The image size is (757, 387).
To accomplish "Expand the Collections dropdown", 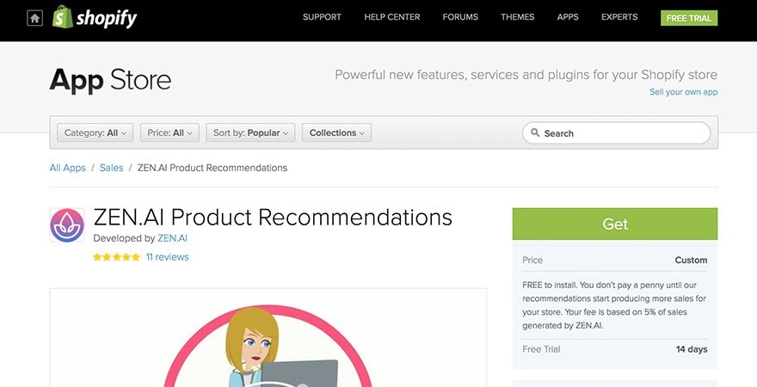I will (x=336, y=133).
